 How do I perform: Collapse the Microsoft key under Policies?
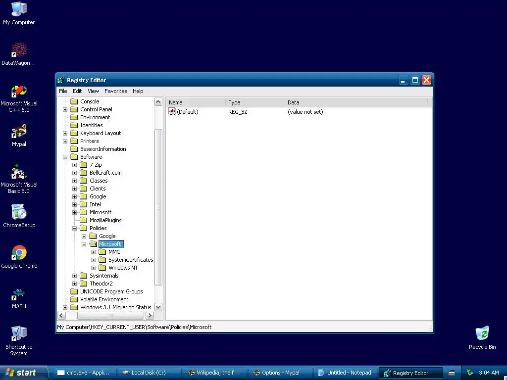click(x=84, y=244)
